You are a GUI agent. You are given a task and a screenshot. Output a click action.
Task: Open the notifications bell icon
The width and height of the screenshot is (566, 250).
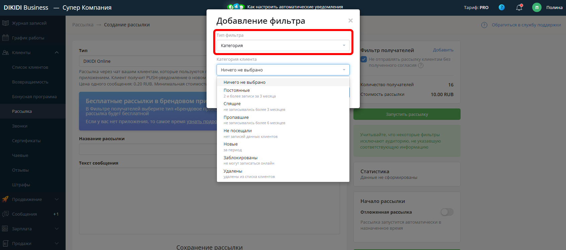pyautogui.click(x=519, y=7)
